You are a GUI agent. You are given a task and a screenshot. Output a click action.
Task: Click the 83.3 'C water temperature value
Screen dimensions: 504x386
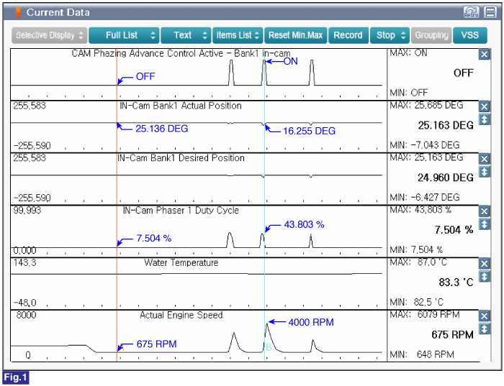456,282
